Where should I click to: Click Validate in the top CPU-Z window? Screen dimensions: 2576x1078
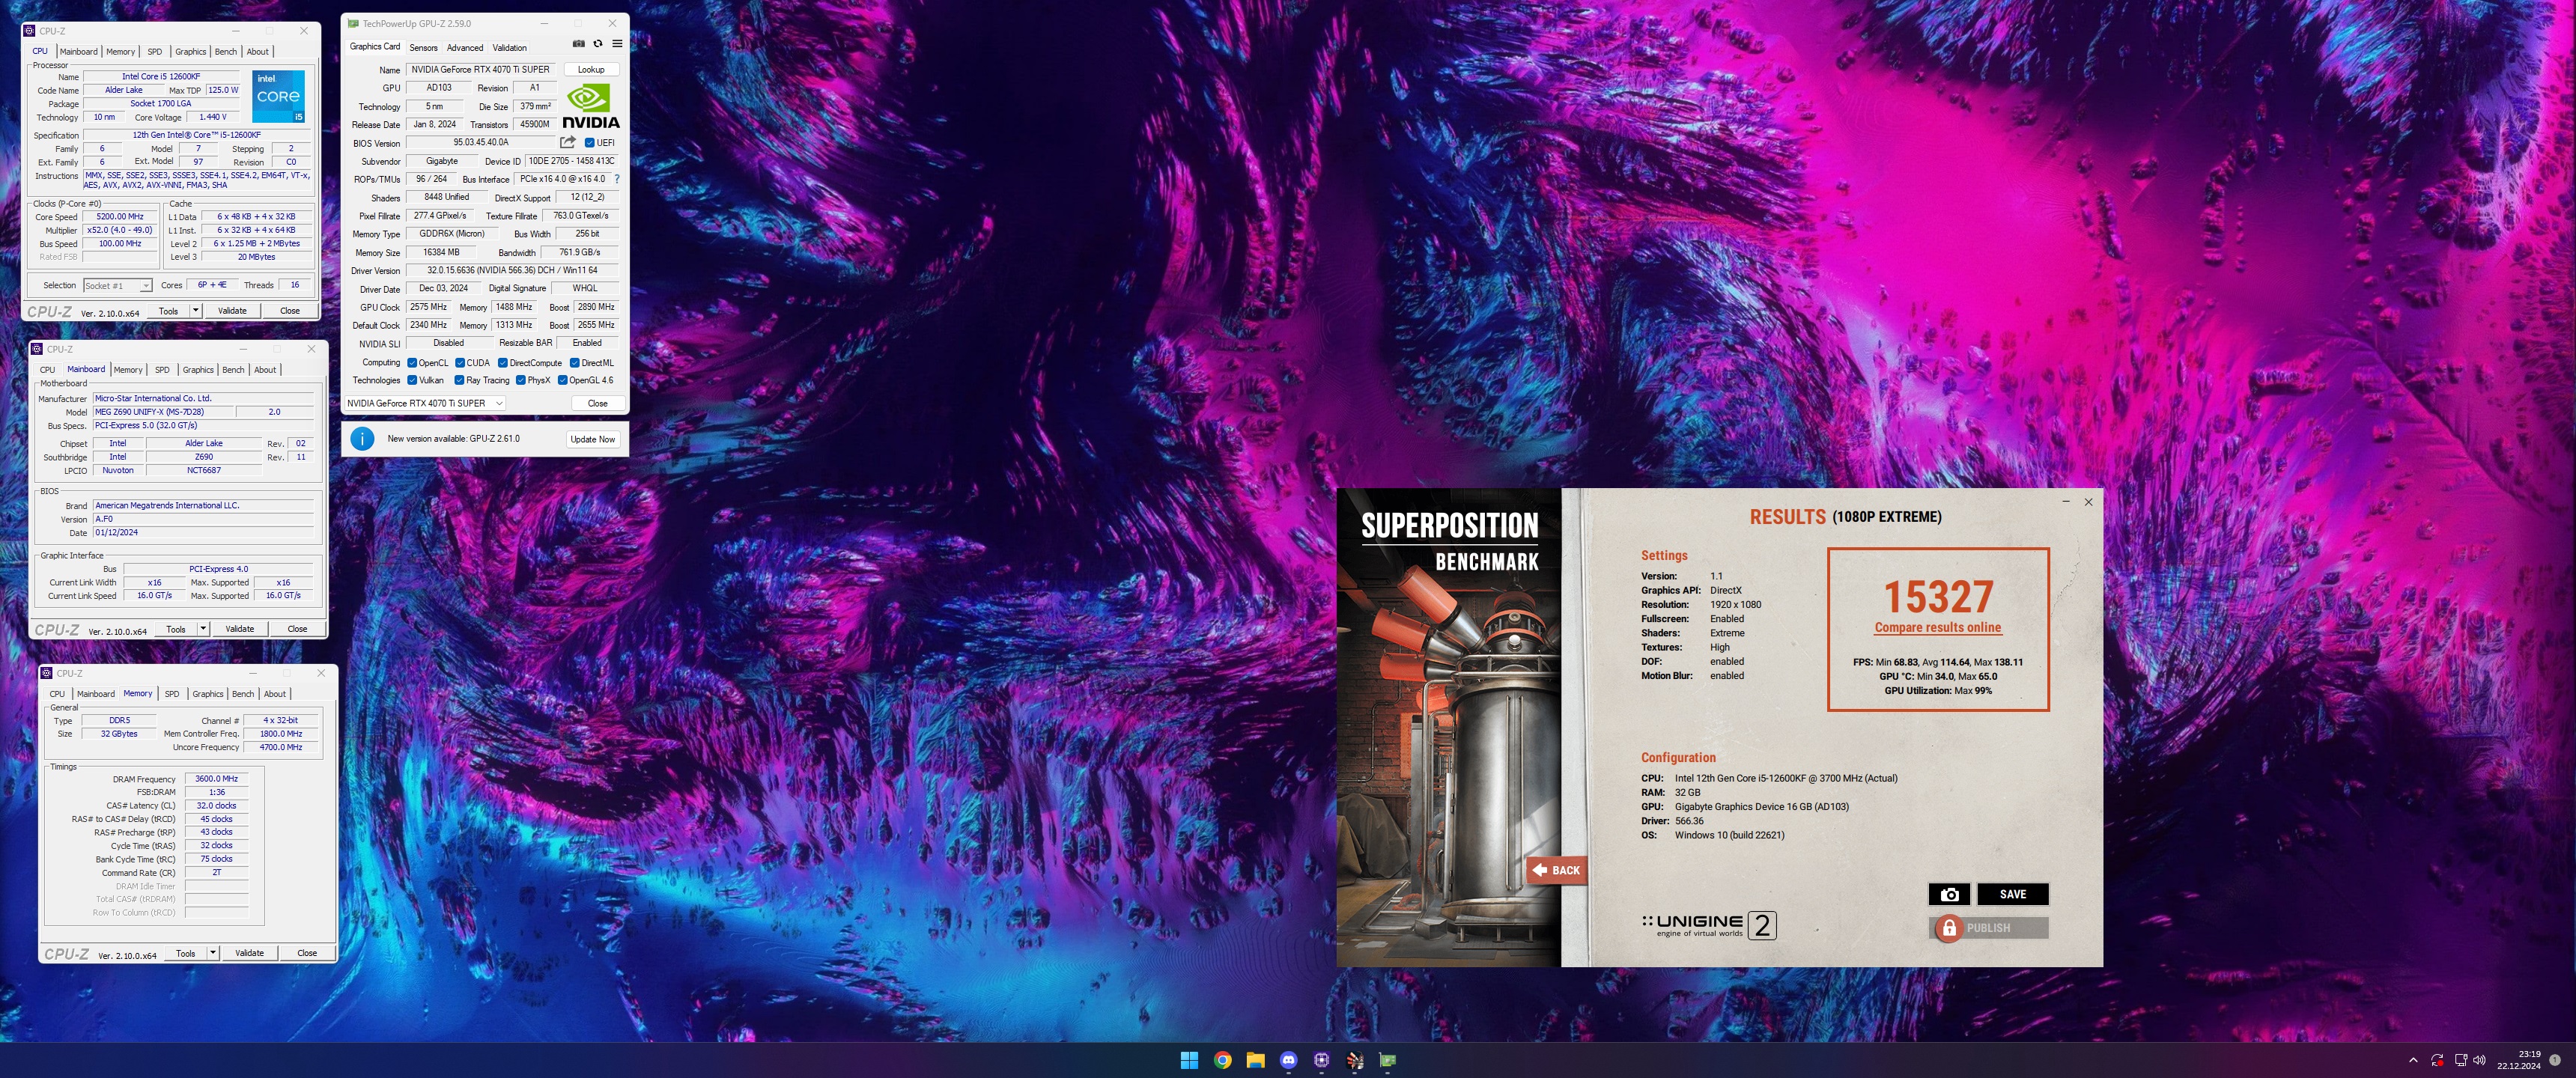(x=232, y=311)
